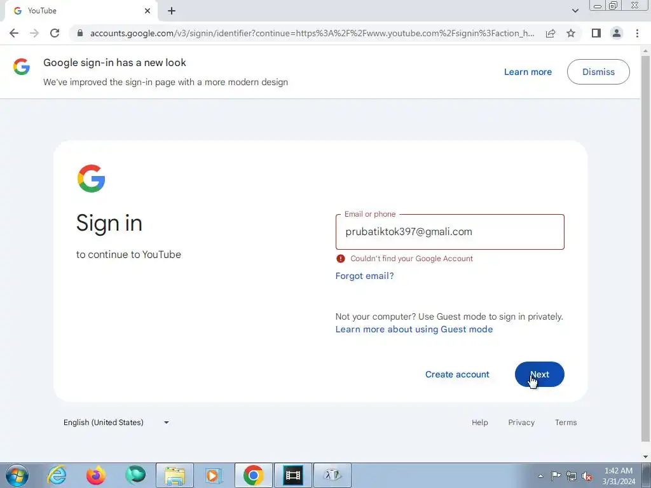Screen dimensions: 651x488
Task: Click the Forgot email? link
Action: (x=364, y=276)
